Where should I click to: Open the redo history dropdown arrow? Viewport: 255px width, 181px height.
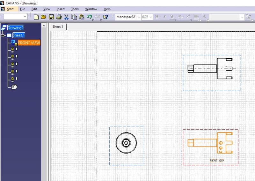tap(101, 20)
